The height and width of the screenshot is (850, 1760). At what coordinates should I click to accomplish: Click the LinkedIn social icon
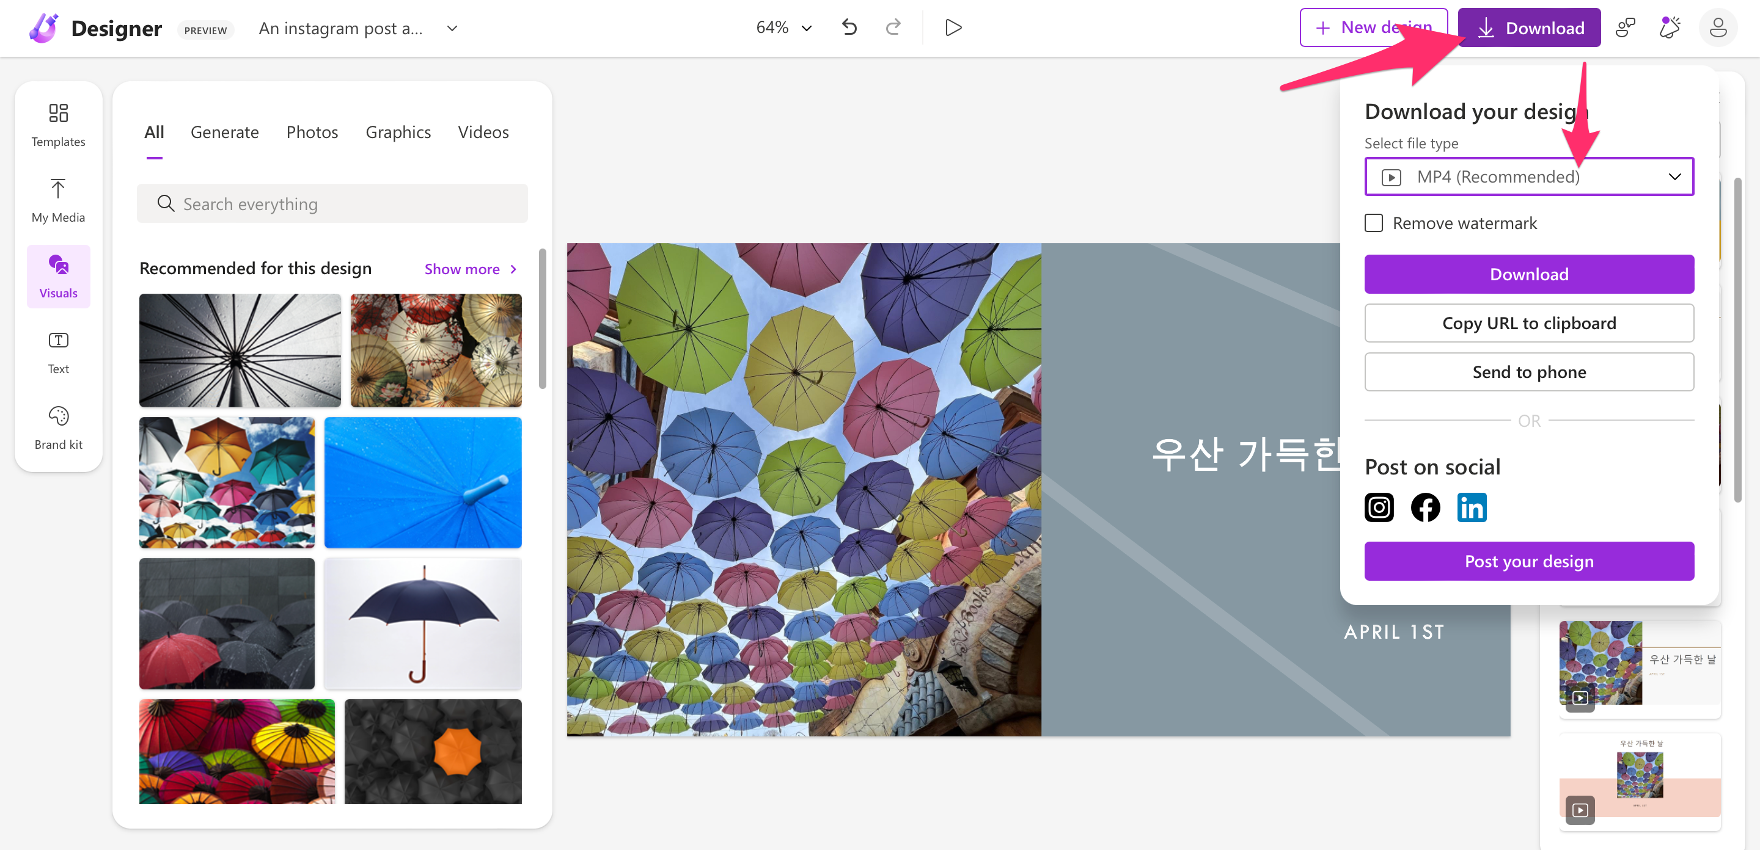click(x=1471, y=507)
